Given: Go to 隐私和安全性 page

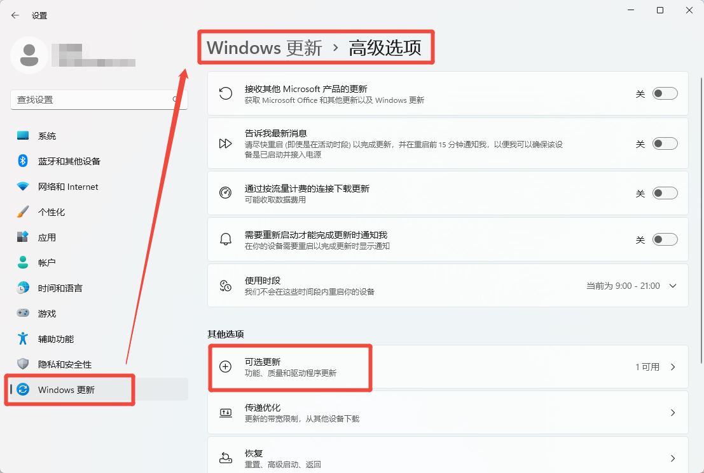Looking at the screenshot, I should (x=99, y=364).
